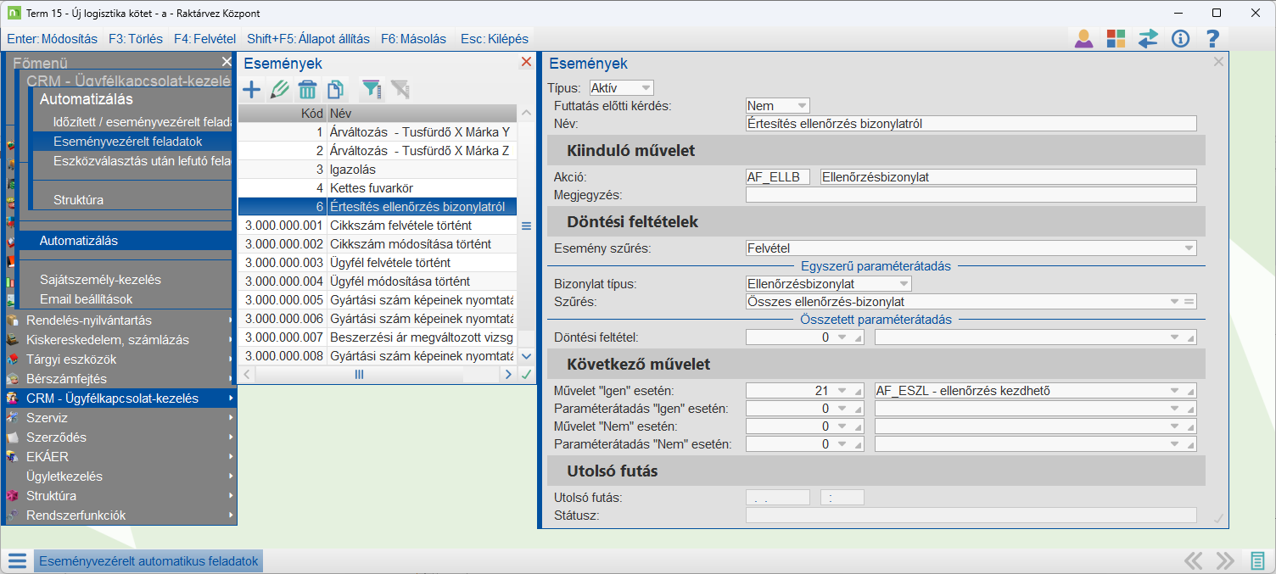Open Döntési feltétel number dropdown
The image size is (1276, 574).
pyautogui.click(x=842, y=337)
